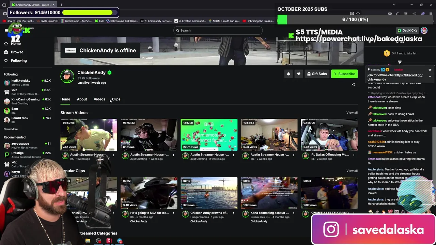Open the 06:50:06 stream video thumbnail

89,135
